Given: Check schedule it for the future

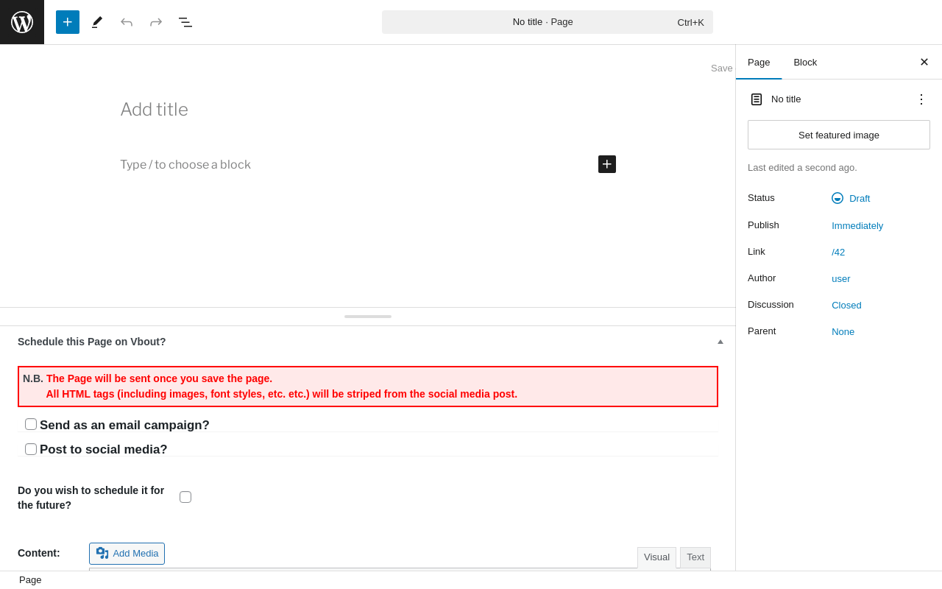Looking at the screenshot, I should click(185, 497).
